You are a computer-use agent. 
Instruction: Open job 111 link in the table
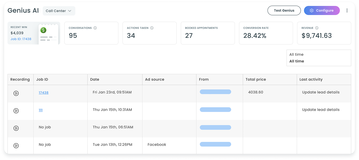41,110
